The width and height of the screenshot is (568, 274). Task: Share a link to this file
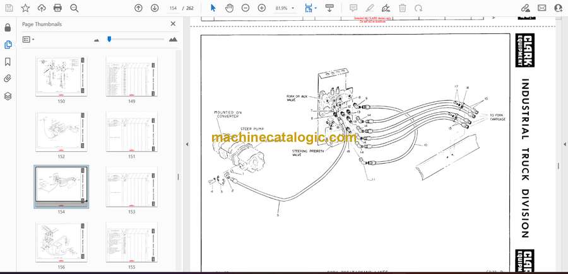(x=525, y=8)
